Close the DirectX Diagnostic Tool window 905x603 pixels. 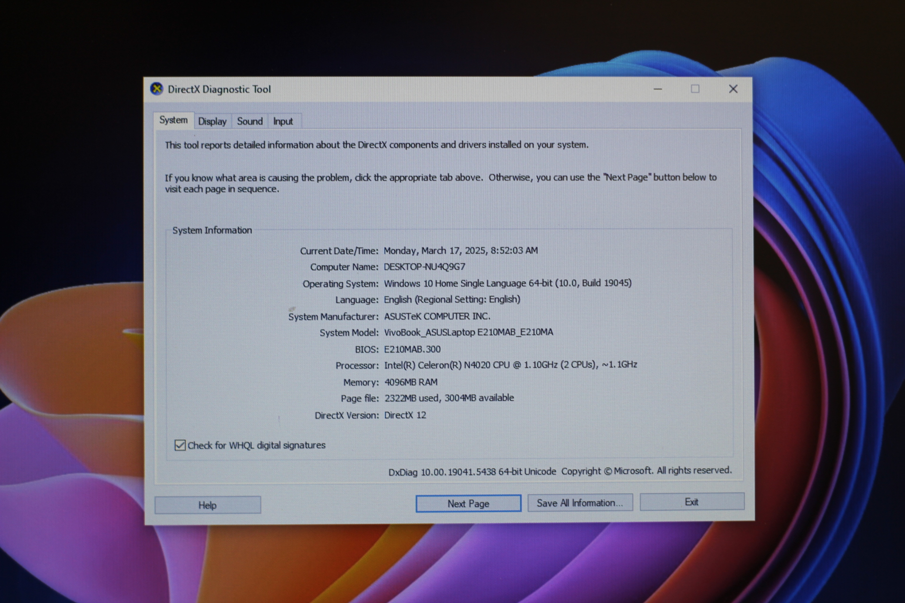tap(732, 89)
